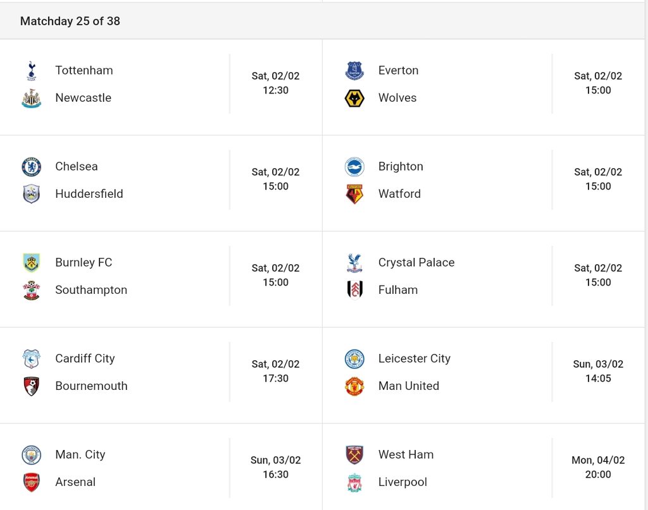Click the Tottenham club crest

coord(32,71)
